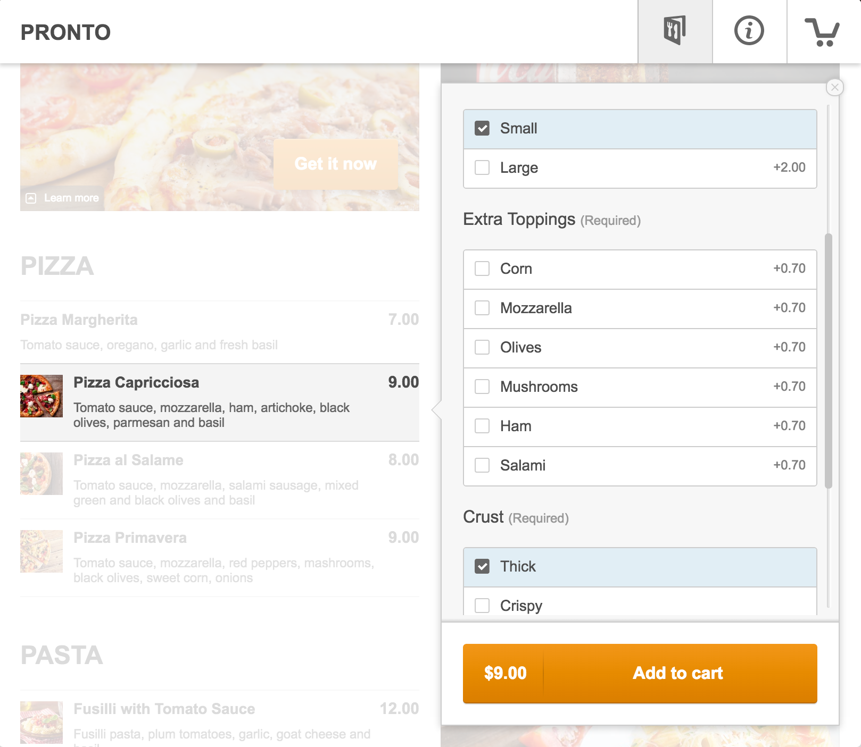Click the Pizza al Salame thumbnail
This screenshot has width=861, height=747.
click(x=42, y=474)
